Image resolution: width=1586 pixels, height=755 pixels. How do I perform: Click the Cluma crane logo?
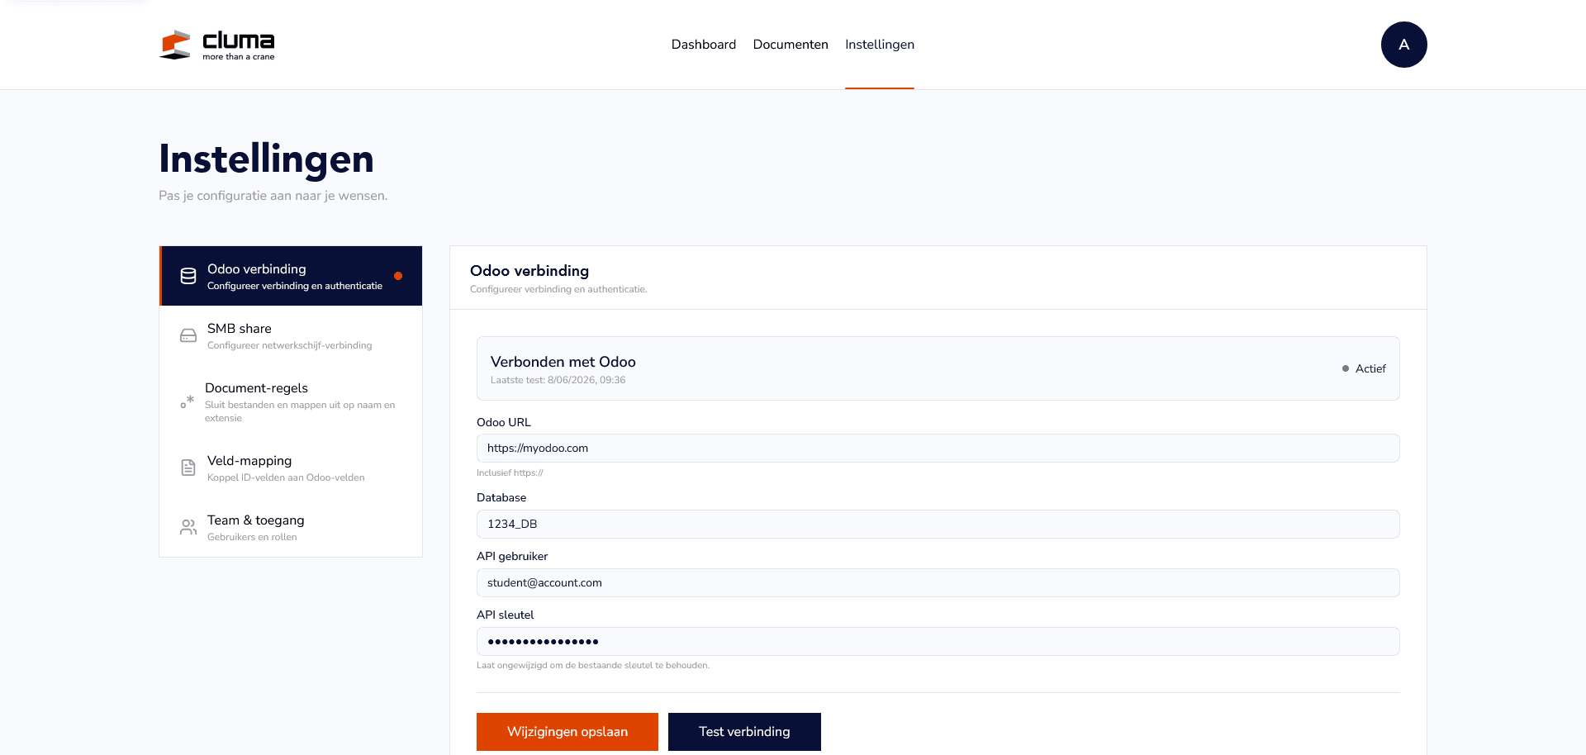pos(216,45)
